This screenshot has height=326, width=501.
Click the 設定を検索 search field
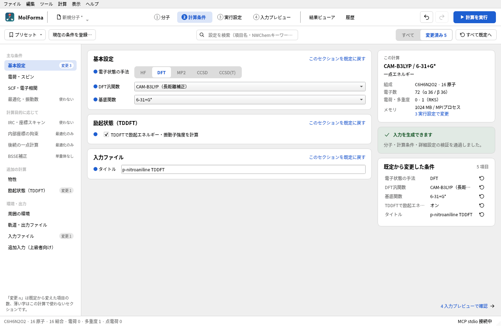click(x=247, y=35)
